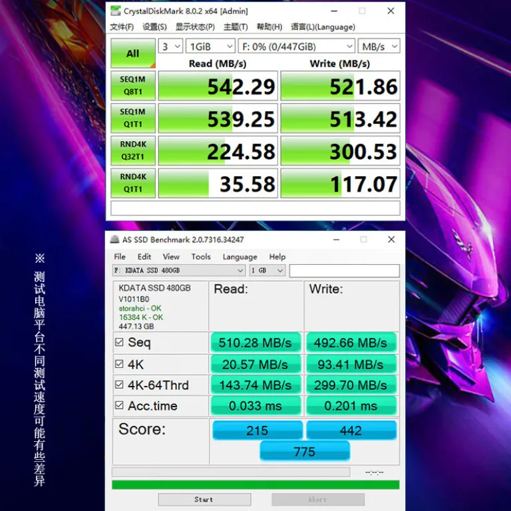Click the 16384 K - OK alignment text
This screenshot has height=511, width=511.
pos(141,317)
